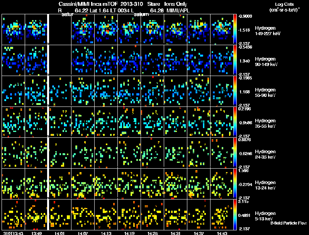
Task: Click the '14:19' time axis label
Action: (129, 233)
